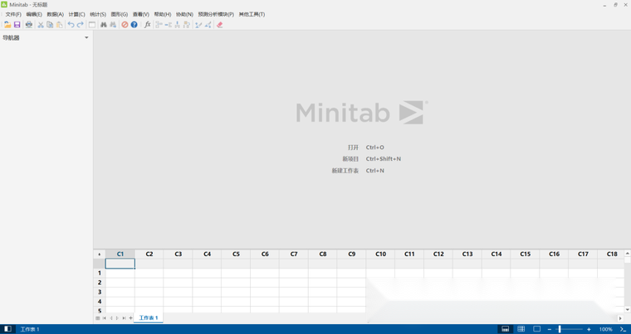Click the worksheet list icon beside tabs
Viewport: 631px width, 334px height.
(97, 318)
